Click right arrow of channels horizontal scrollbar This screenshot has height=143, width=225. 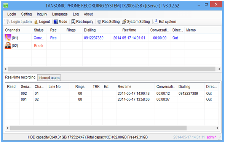point(219,69)
